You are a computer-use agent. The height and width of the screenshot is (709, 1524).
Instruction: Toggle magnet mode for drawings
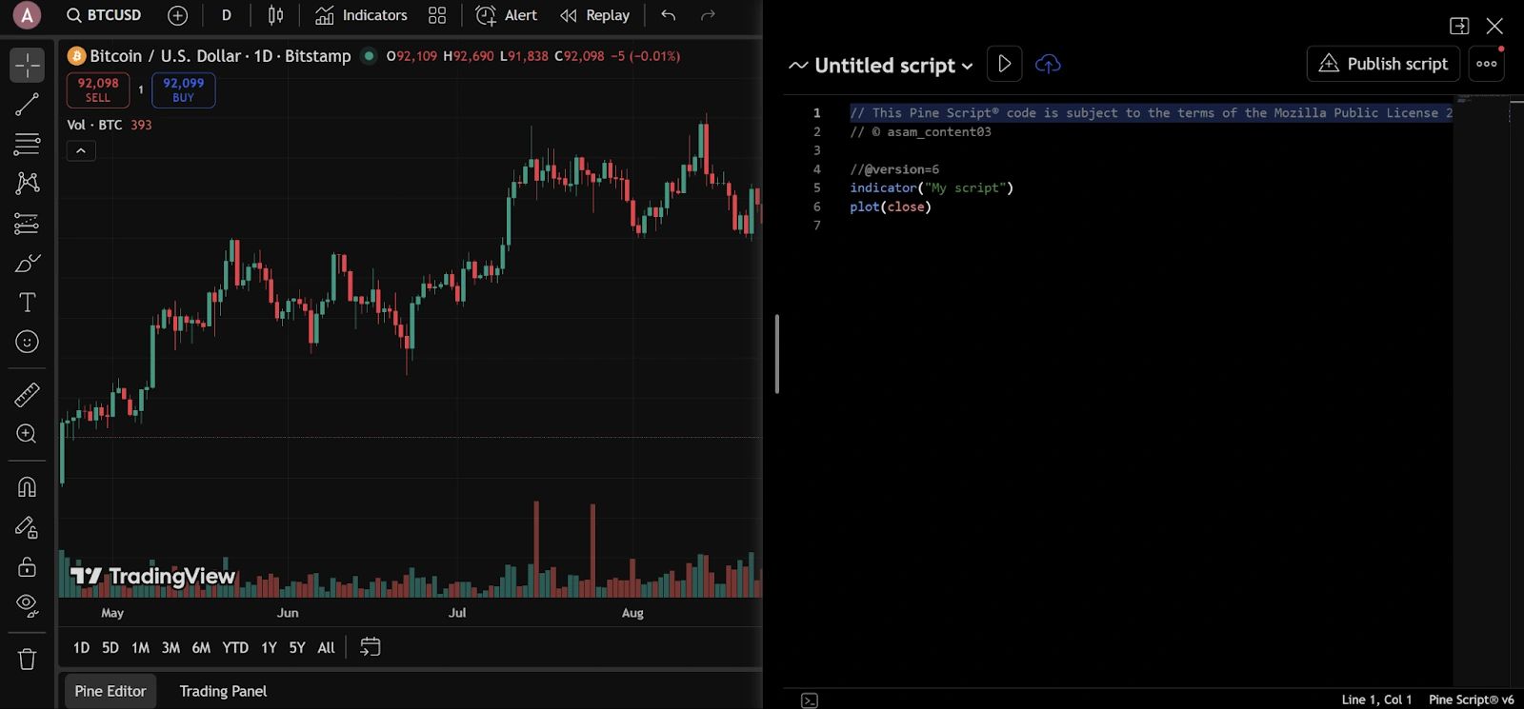tap(27, 487)
